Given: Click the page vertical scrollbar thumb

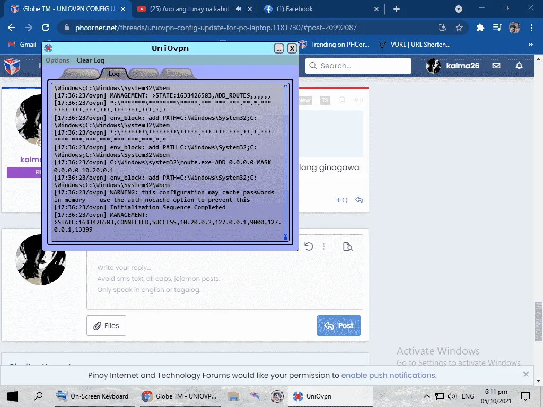Looking at the screenshot, I should (538, 322).
